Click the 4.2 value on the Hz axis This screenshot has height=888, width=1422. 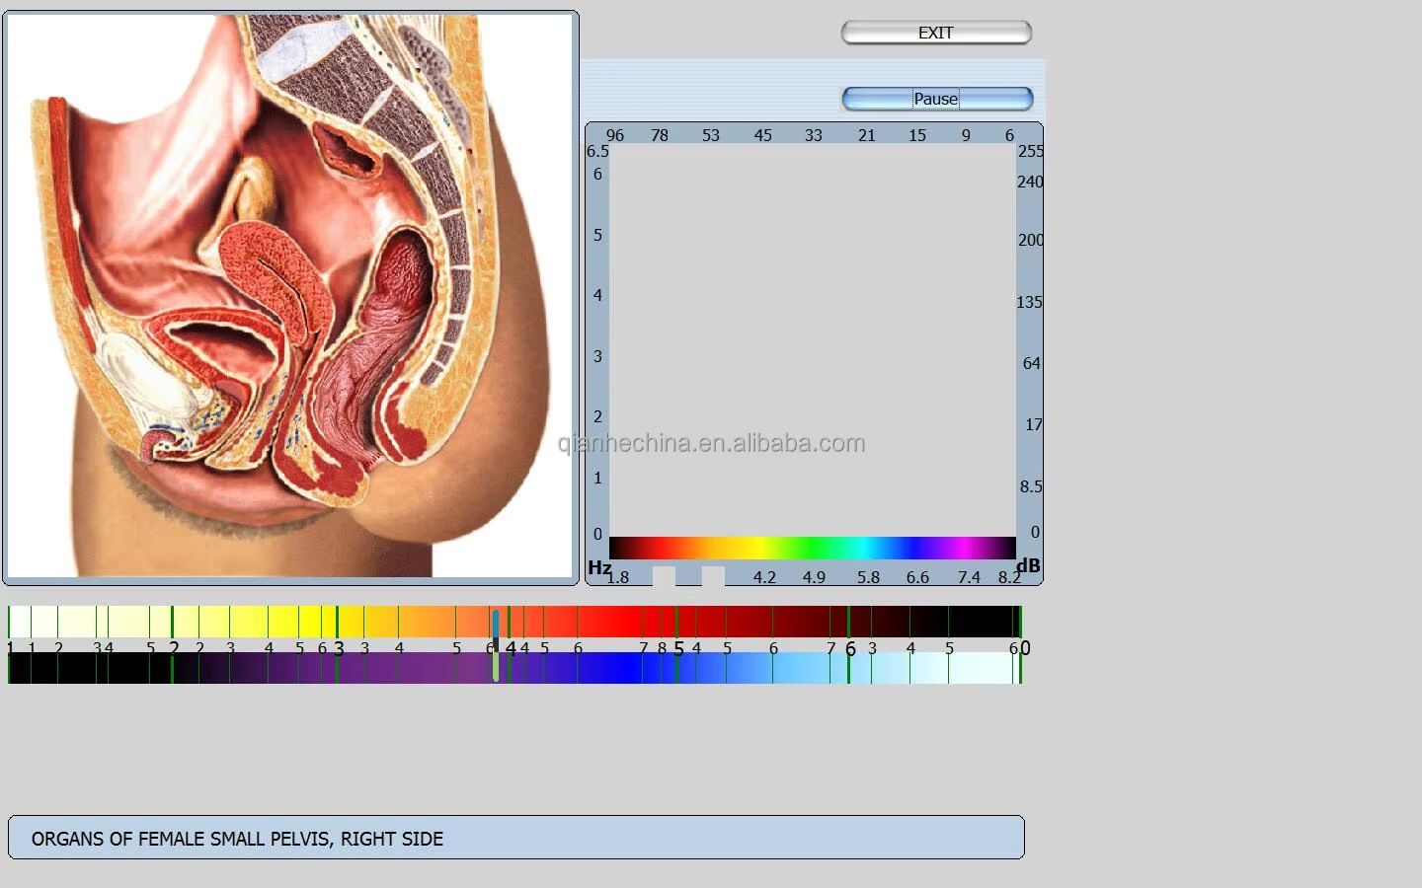764,577
